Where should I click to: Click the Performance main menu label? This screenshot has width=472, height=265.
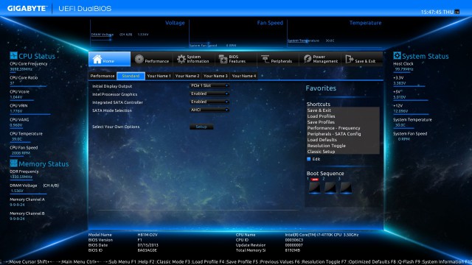tap(157, 61)
